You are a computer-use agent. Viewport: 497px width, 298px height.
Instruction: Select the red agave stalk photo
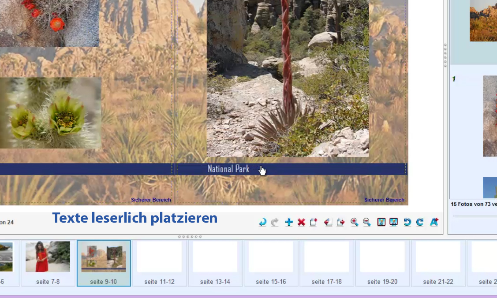click(288, 78)
